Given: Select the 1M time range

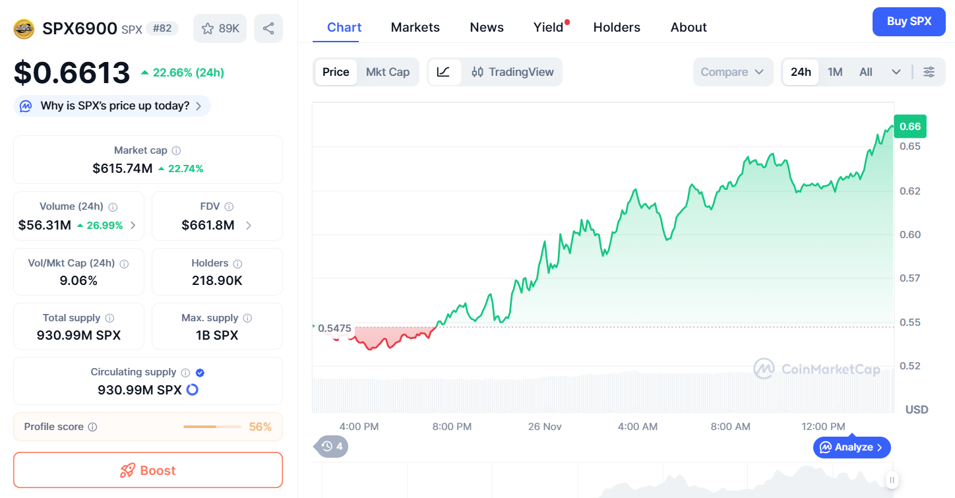Looking at the screenshot, I should (x=835, y=72).
